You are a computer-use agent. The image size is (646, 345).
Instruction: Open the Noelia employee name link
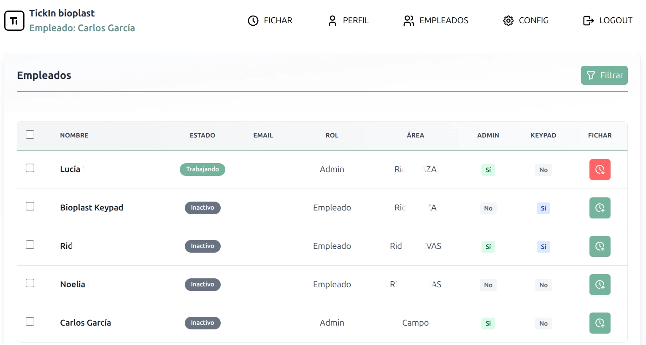(73, 284)
